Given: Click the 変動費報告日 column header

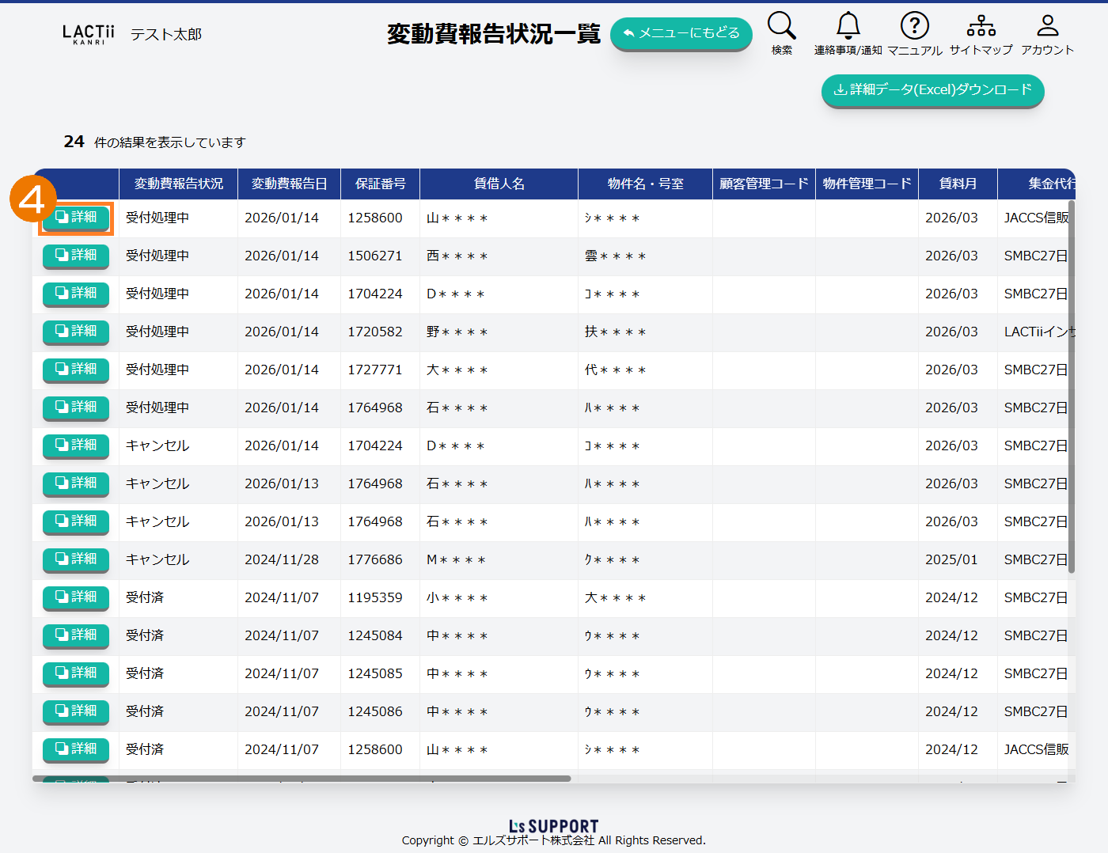Looking at the screenshot, I should click(x=289, y=184).
